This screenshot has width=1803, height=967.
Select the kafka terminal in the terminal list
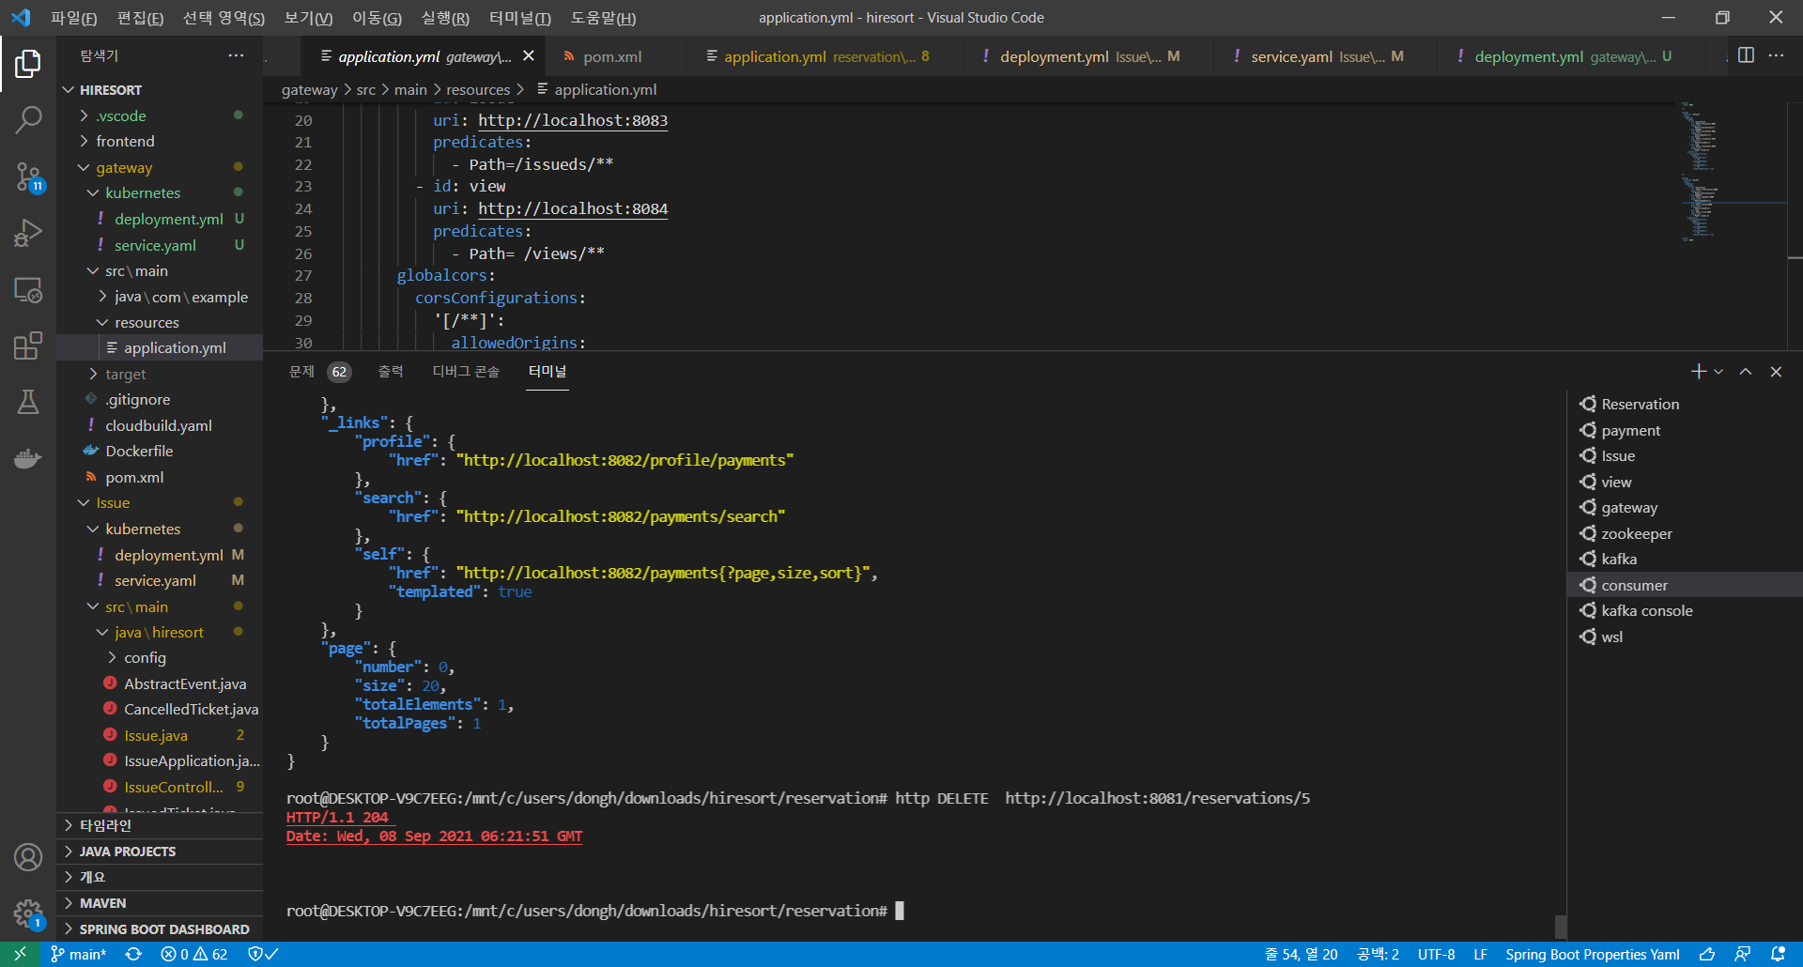coord(1618,559)
